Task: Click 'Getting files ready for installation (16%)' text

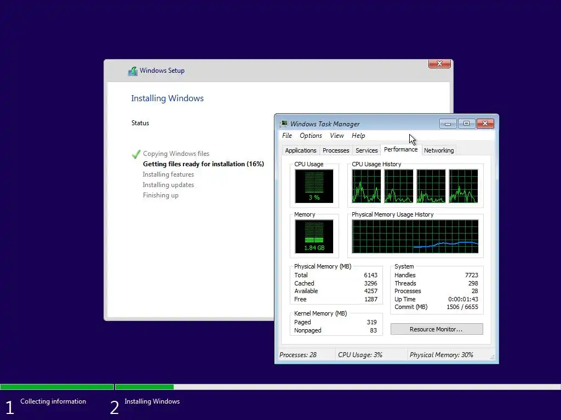Action: coord(203,164)
